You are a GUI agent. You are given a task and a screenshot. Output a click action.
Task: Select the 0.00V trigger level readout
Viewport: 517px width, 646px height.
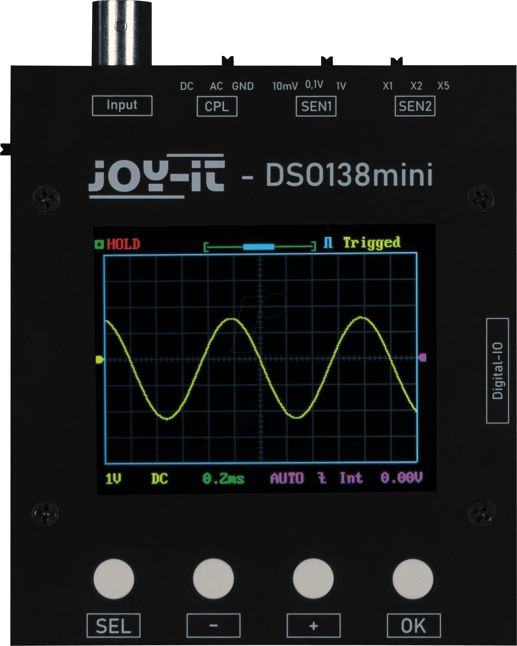pyautogui.click(x=401, y=477)
